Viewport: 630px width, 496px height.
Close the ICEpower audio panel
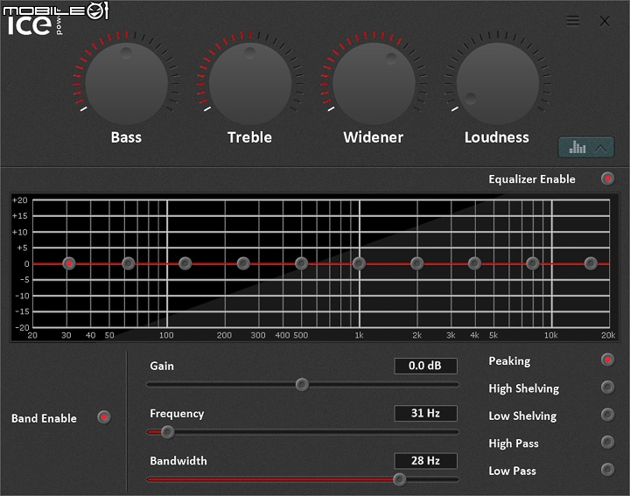[x=605, y=21]
